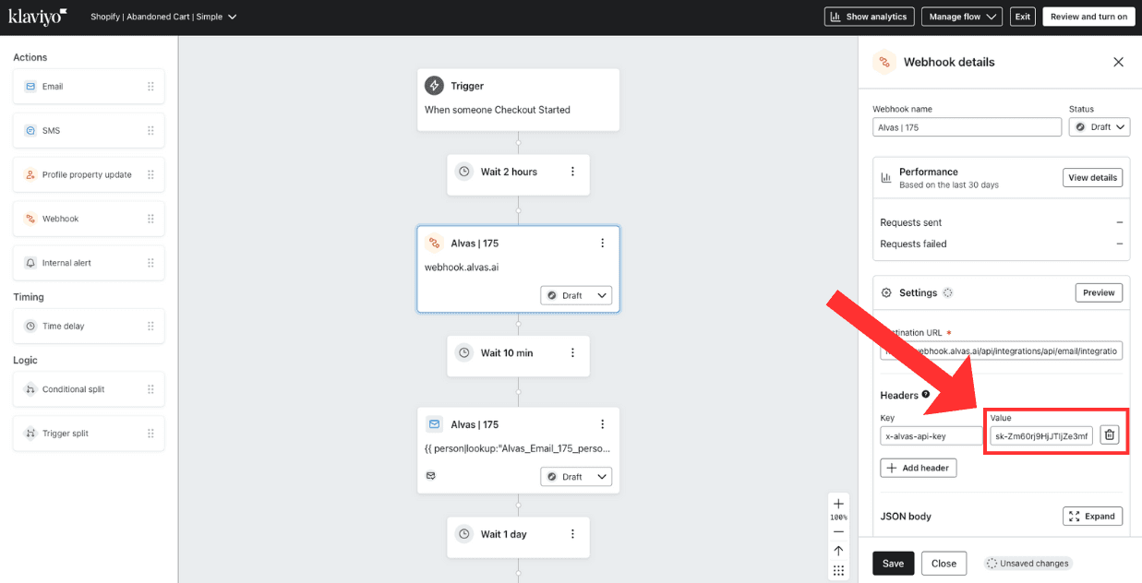The width and height of the screenshot is (1142, 583).
Task: Zoom in on the flow canvas
Action: tap(838, 504)
